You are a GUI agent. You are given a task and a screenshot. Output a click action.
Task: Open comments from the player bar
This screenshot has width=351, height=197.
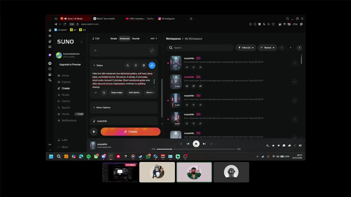(284, 146)
